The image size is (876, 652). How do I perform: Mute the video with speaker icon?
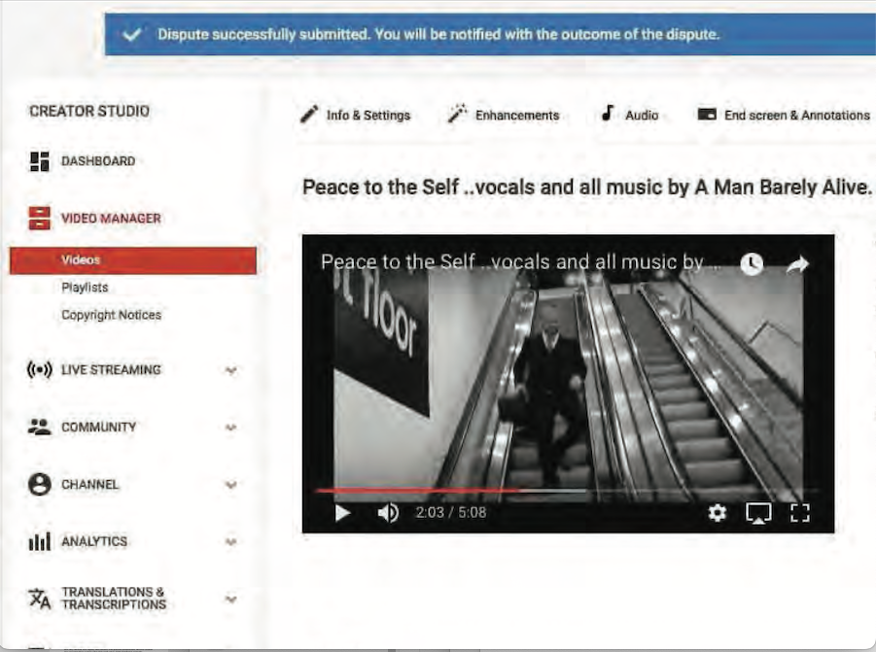388,512
